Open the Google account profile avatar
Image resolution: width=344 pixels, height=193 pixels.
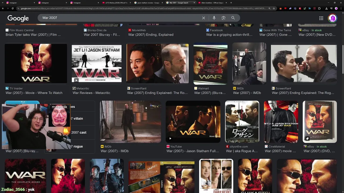(x=332, y=18)
